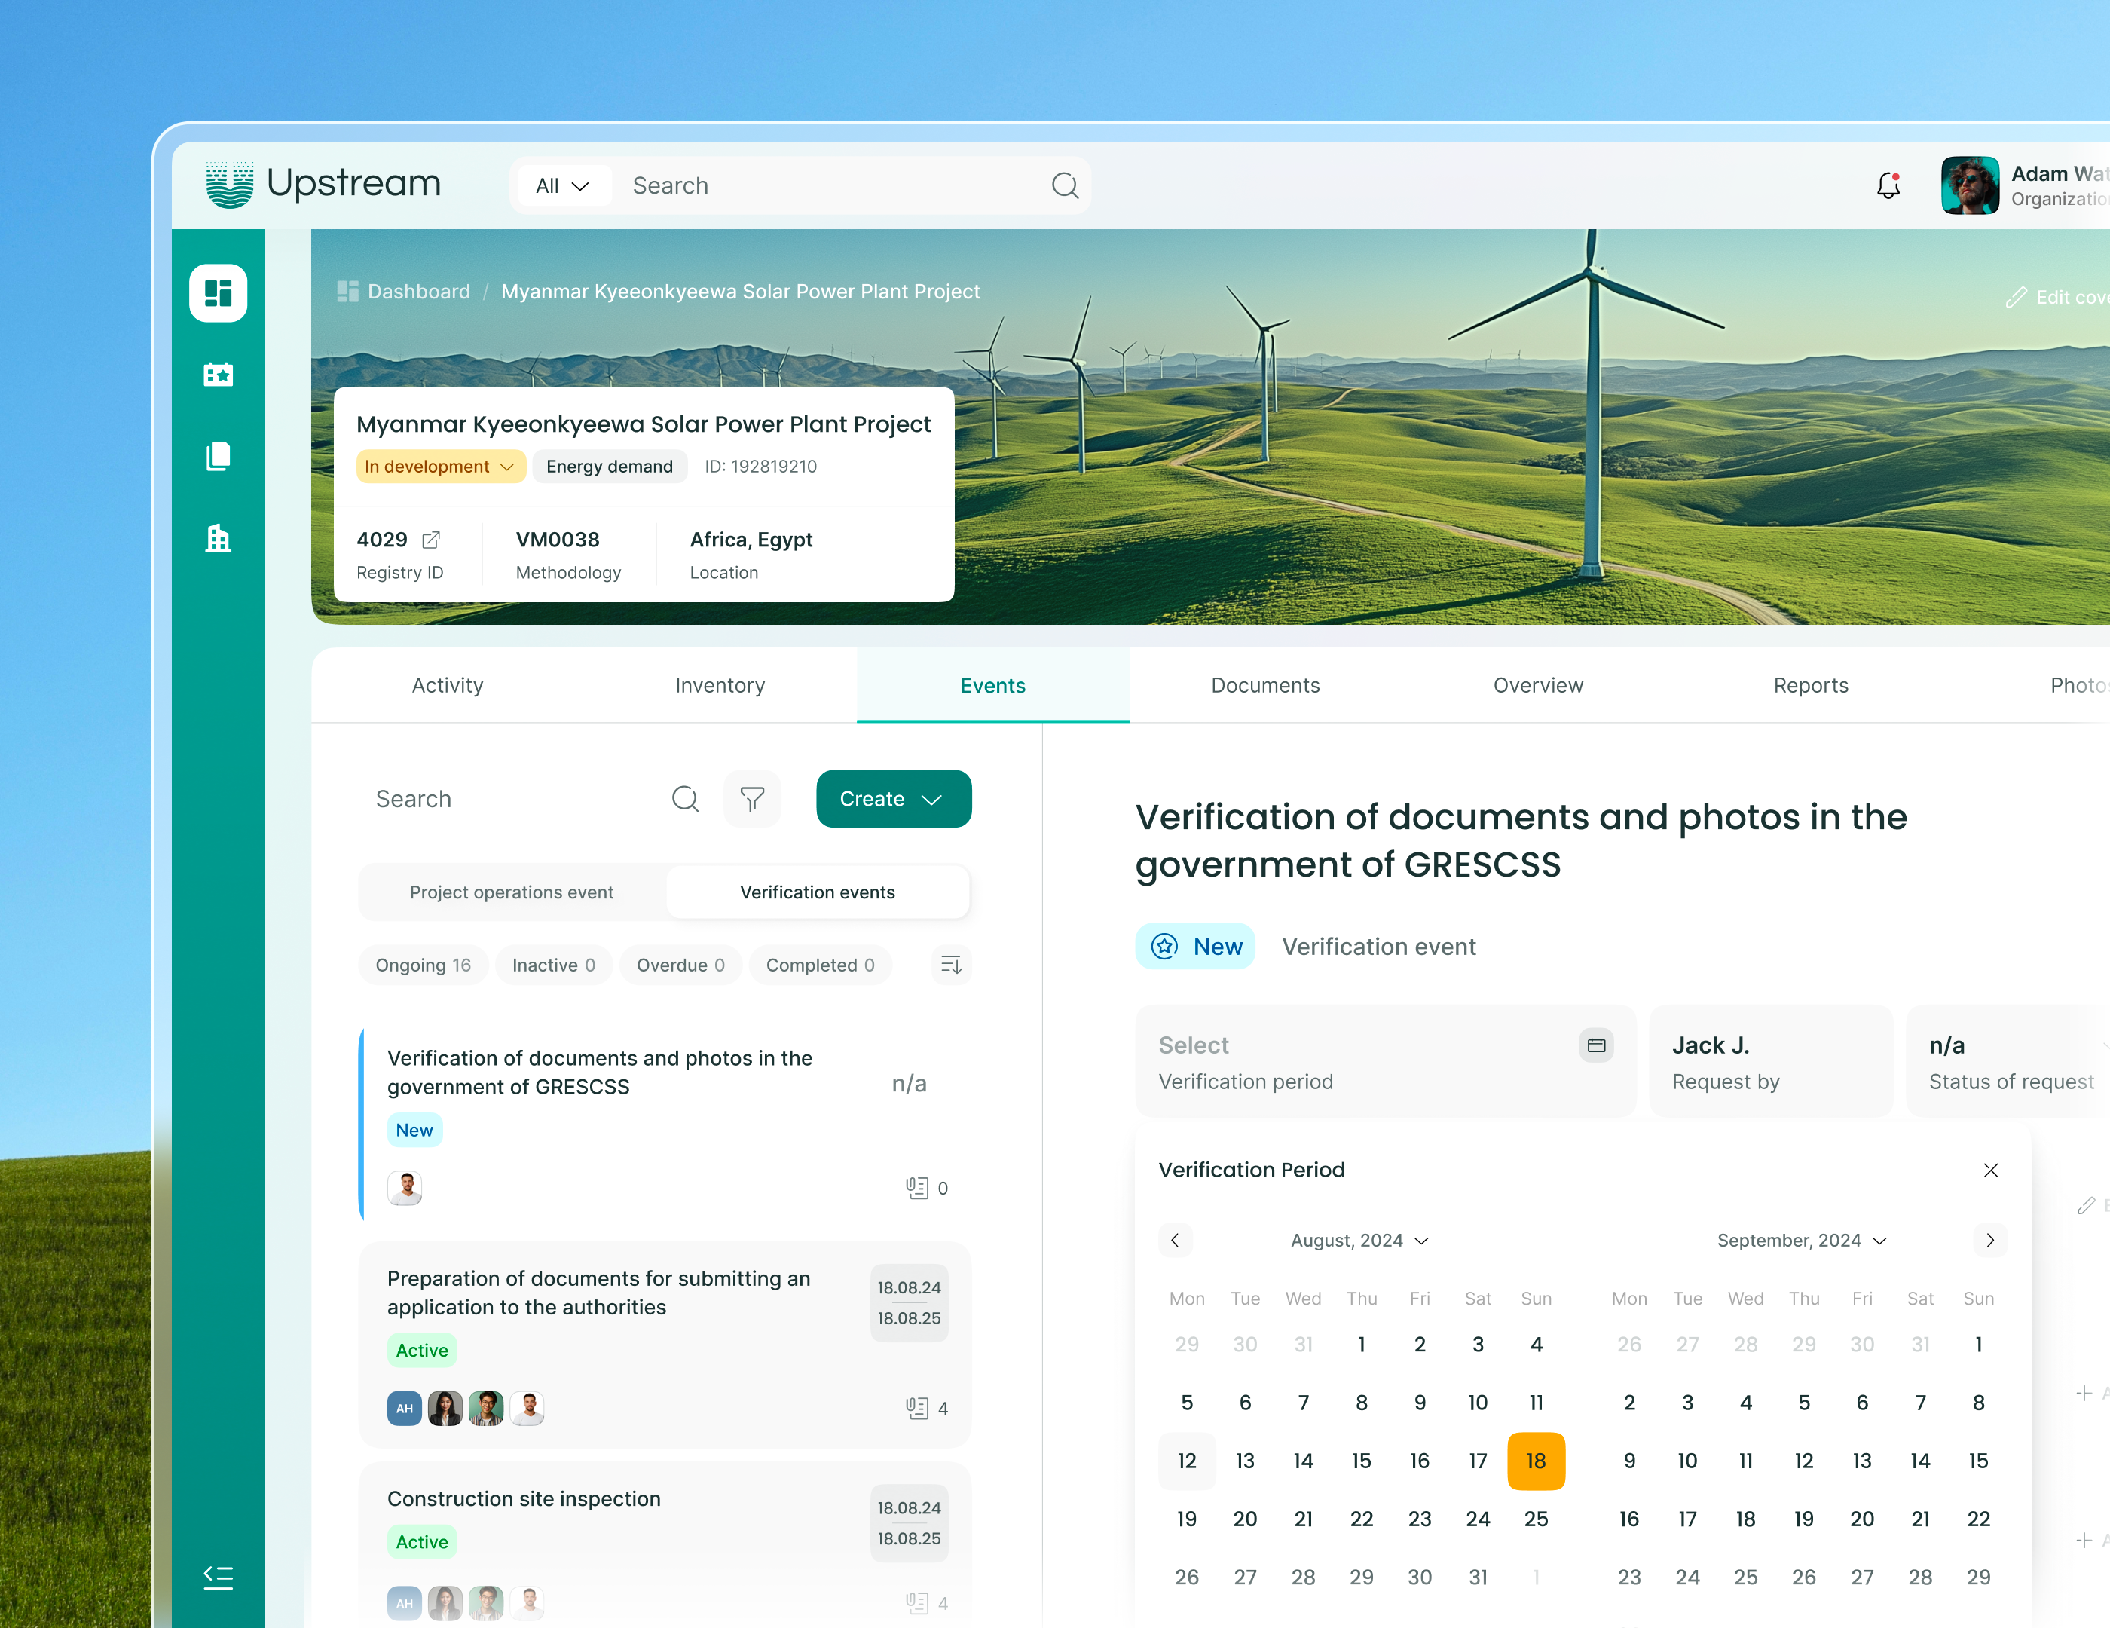2110x1628 pixels.
Task: Click the notification bell
Action: pos(1888,185)
